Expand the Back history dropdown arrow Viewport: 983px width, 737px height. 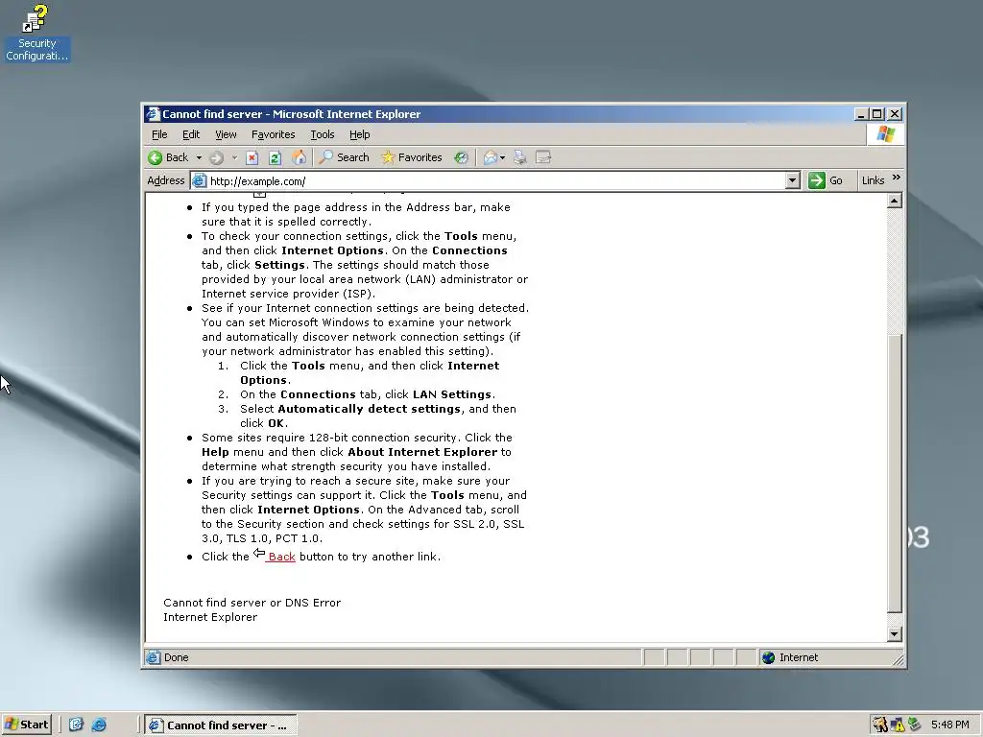(x=199, y=158)
